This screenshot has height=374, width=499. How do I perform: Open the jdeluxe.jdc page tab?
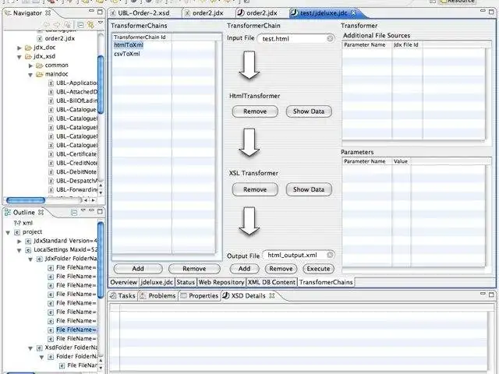157,282
